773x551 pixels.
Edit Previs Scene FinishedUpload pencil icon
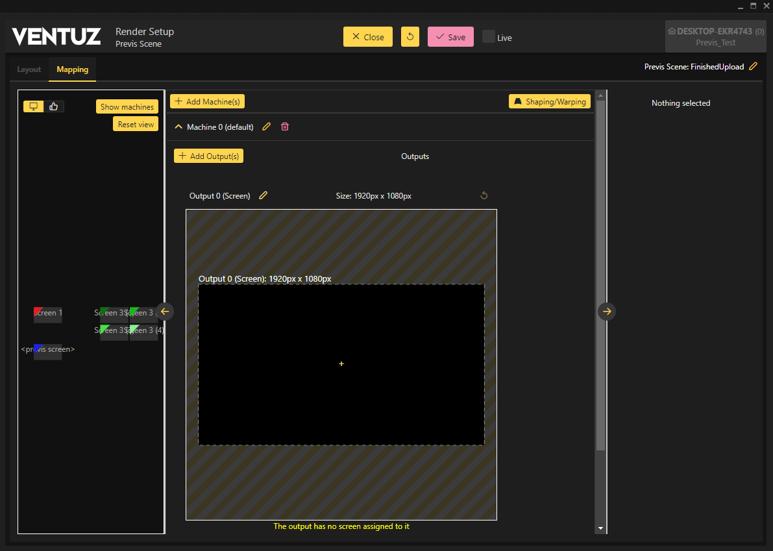pos(753,66)
